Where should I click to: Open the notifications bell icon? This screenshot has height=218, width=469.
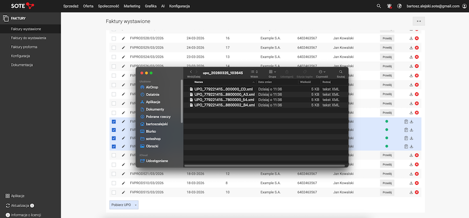[x=389, y=6]
